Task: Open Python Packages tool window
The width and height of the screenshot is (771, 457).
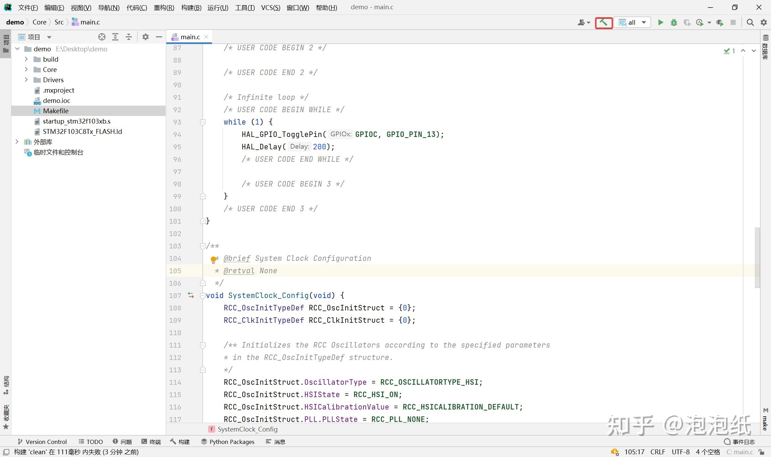Action: point(228,442)
